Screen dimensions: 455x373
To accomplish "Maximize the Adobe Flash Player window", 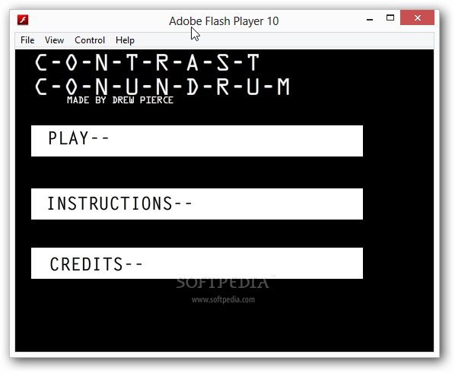I will [x=390, y=18].
